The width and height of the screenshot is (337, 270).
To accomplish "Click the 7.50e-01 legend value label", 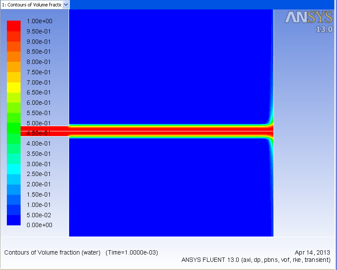I will coord(39,72).
